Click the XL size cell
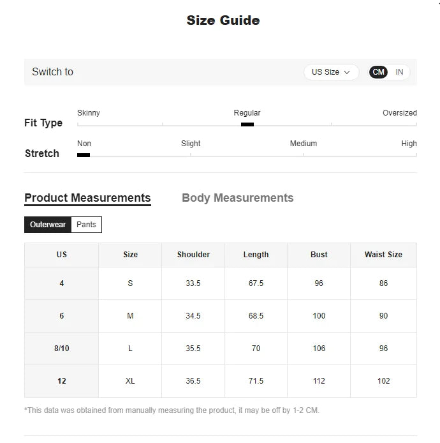The image size is (440, 443). click(x=130, y=381)
